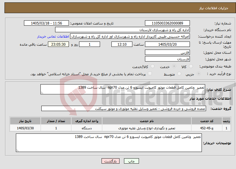Select the کالا/خدمت radio button
This screenshot has width=236, height=169.
coord(152,66)
